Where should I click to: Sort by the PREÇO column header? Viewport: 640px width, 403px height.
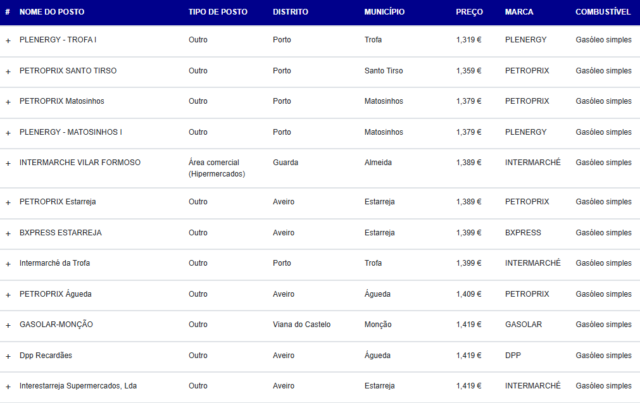coord(469,12)
